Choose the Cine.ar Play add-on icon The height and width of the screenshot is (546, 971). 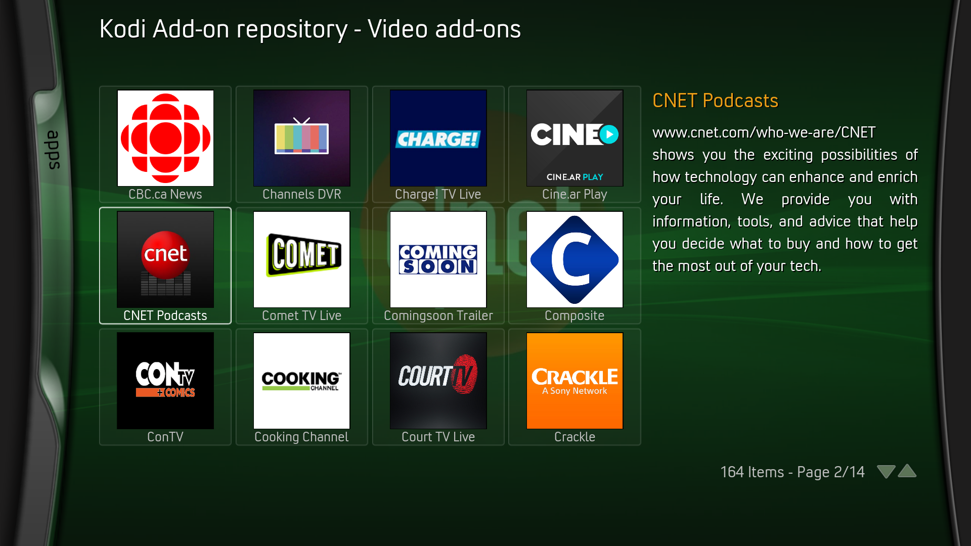pyautogui.click(x=575, y=138)
